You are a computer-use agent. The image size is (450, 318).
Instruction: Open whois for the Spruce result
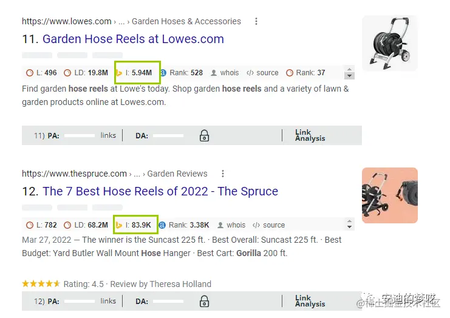[x=231, y=225]
